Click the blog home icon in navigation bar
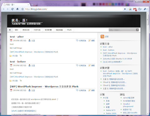This screenshot has width=150, height=116. pos(10,30)
